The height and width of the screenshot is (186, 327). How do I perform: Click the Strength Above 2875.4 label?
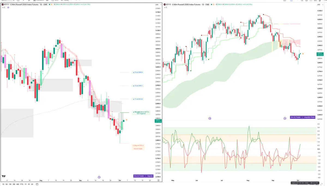(x=141, y=112)
